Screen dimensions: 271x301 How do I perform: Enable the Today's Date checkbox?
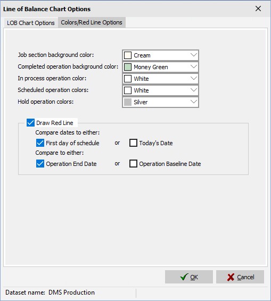point(133,143)
